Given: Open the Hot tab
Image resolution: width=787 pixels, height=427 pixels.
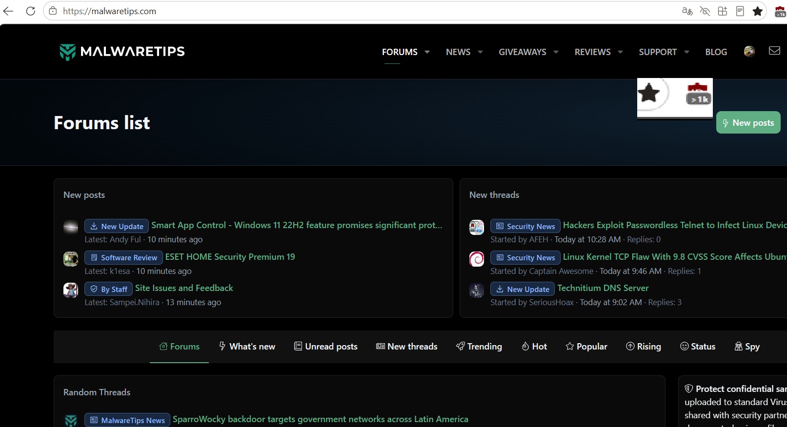Looking at the screenshot, I should coord(534,347).
